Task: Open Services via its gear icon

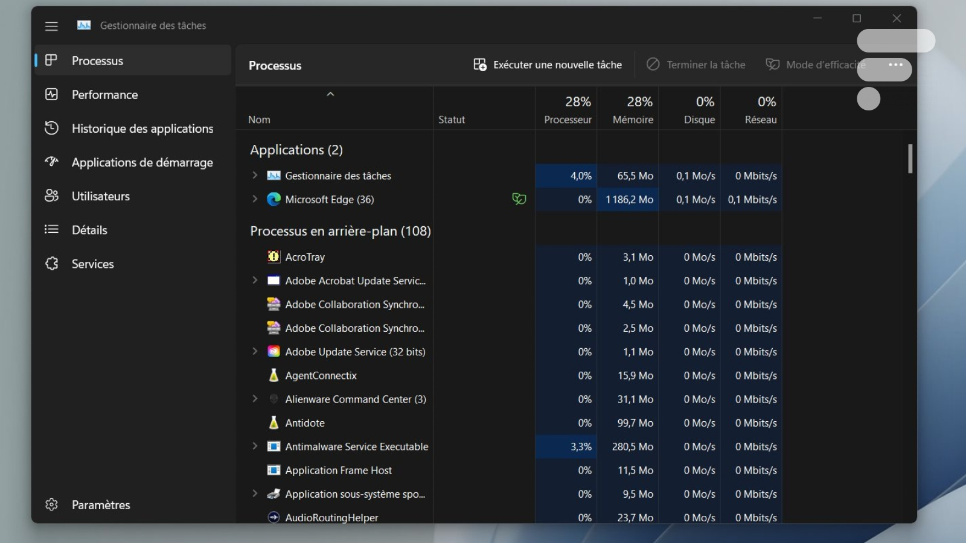Action: point(52,263)
